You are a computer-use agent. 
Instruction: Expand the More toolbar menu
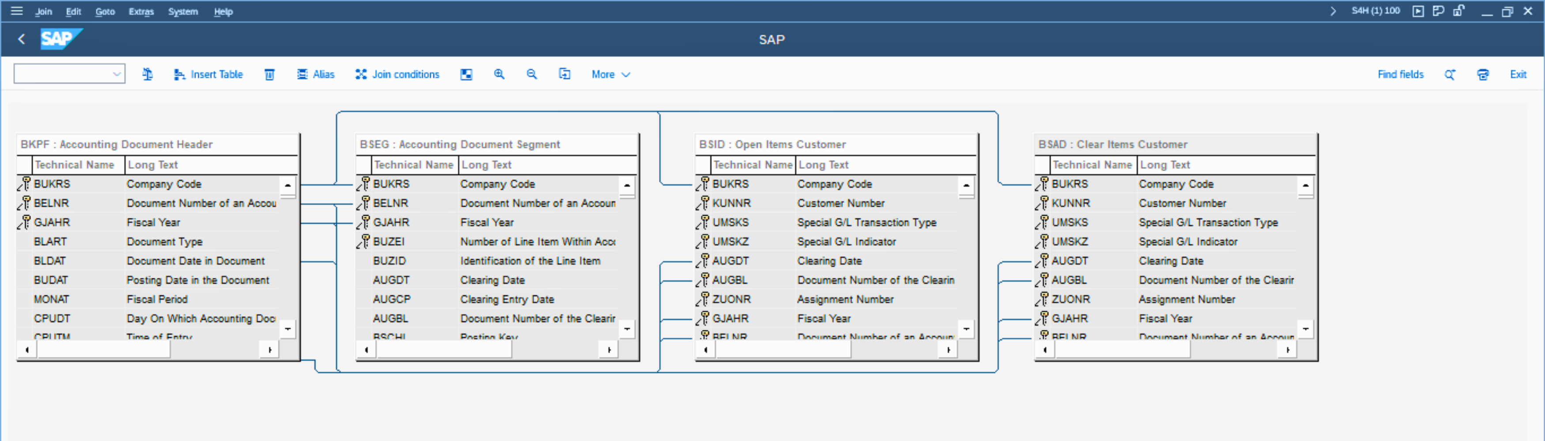610,74
